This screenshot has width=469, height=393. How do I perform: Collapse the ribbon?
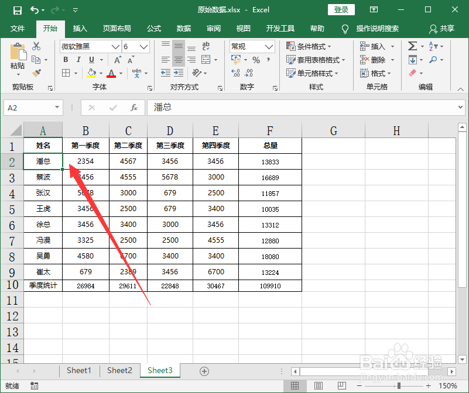pyautogui.click(x=461, y=89)
